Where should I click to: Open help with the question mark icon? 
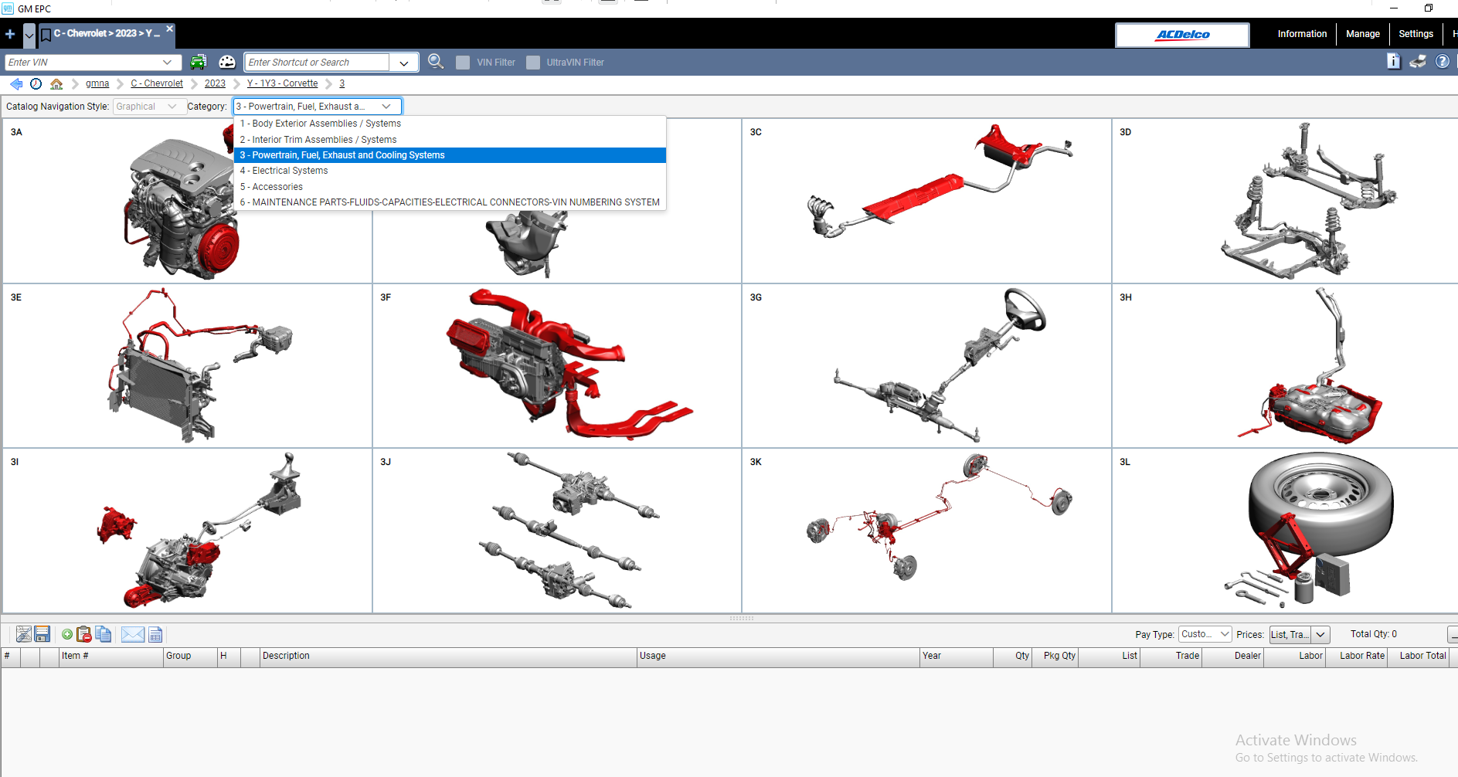pyautogui.click(x=1443, y=61)
